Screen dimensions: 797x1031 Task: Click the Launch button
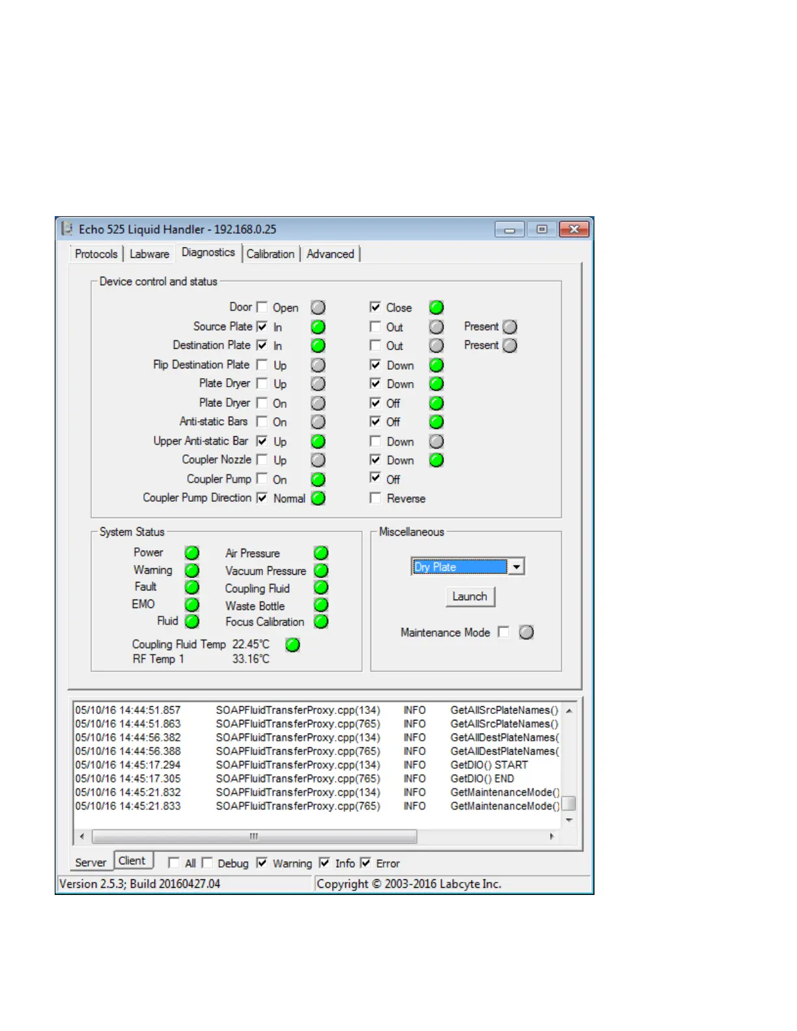pos(470,597)
